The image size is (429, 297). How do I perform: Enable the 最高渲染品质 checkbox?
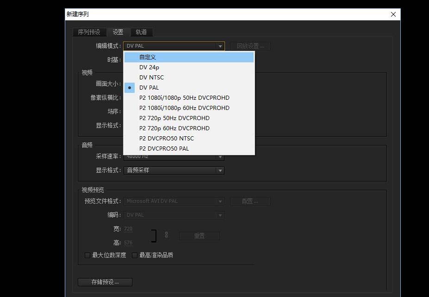[x=134, y=255]
